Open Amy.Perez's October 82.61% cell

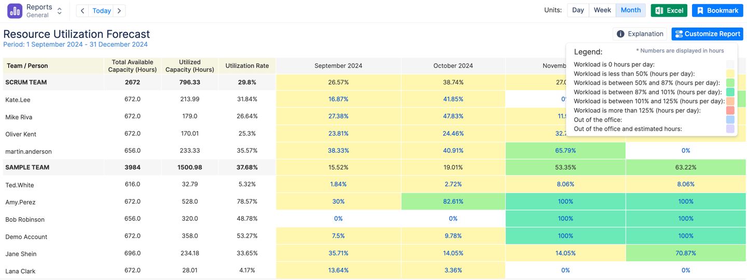point(453,202)
